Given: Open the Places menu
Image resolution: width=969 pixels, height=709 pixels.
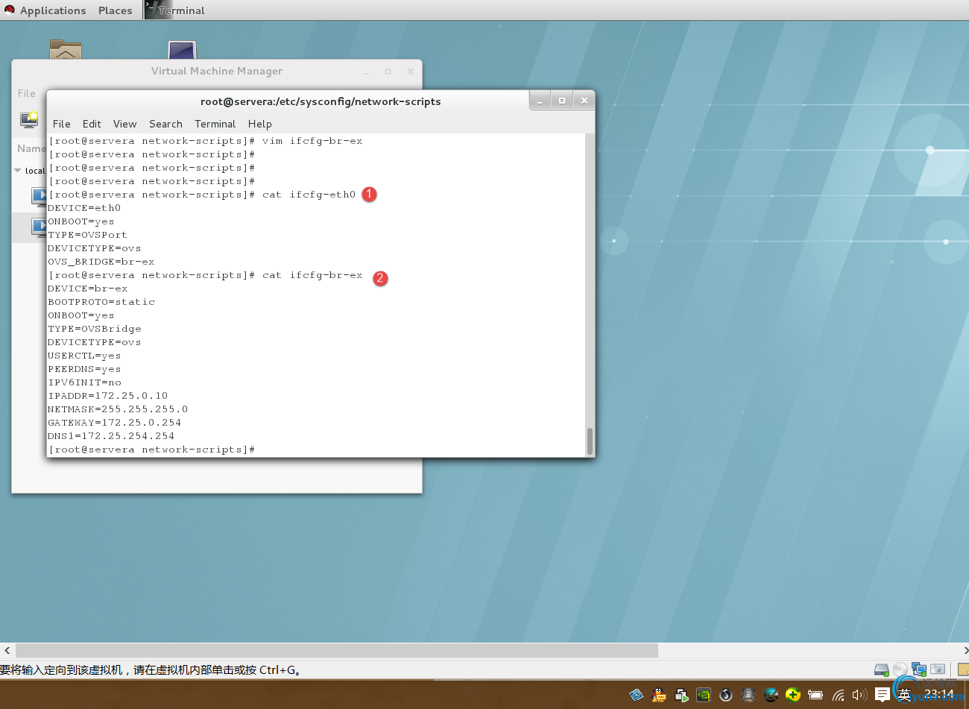Looking at the screenshot, I should coord(115,10).
